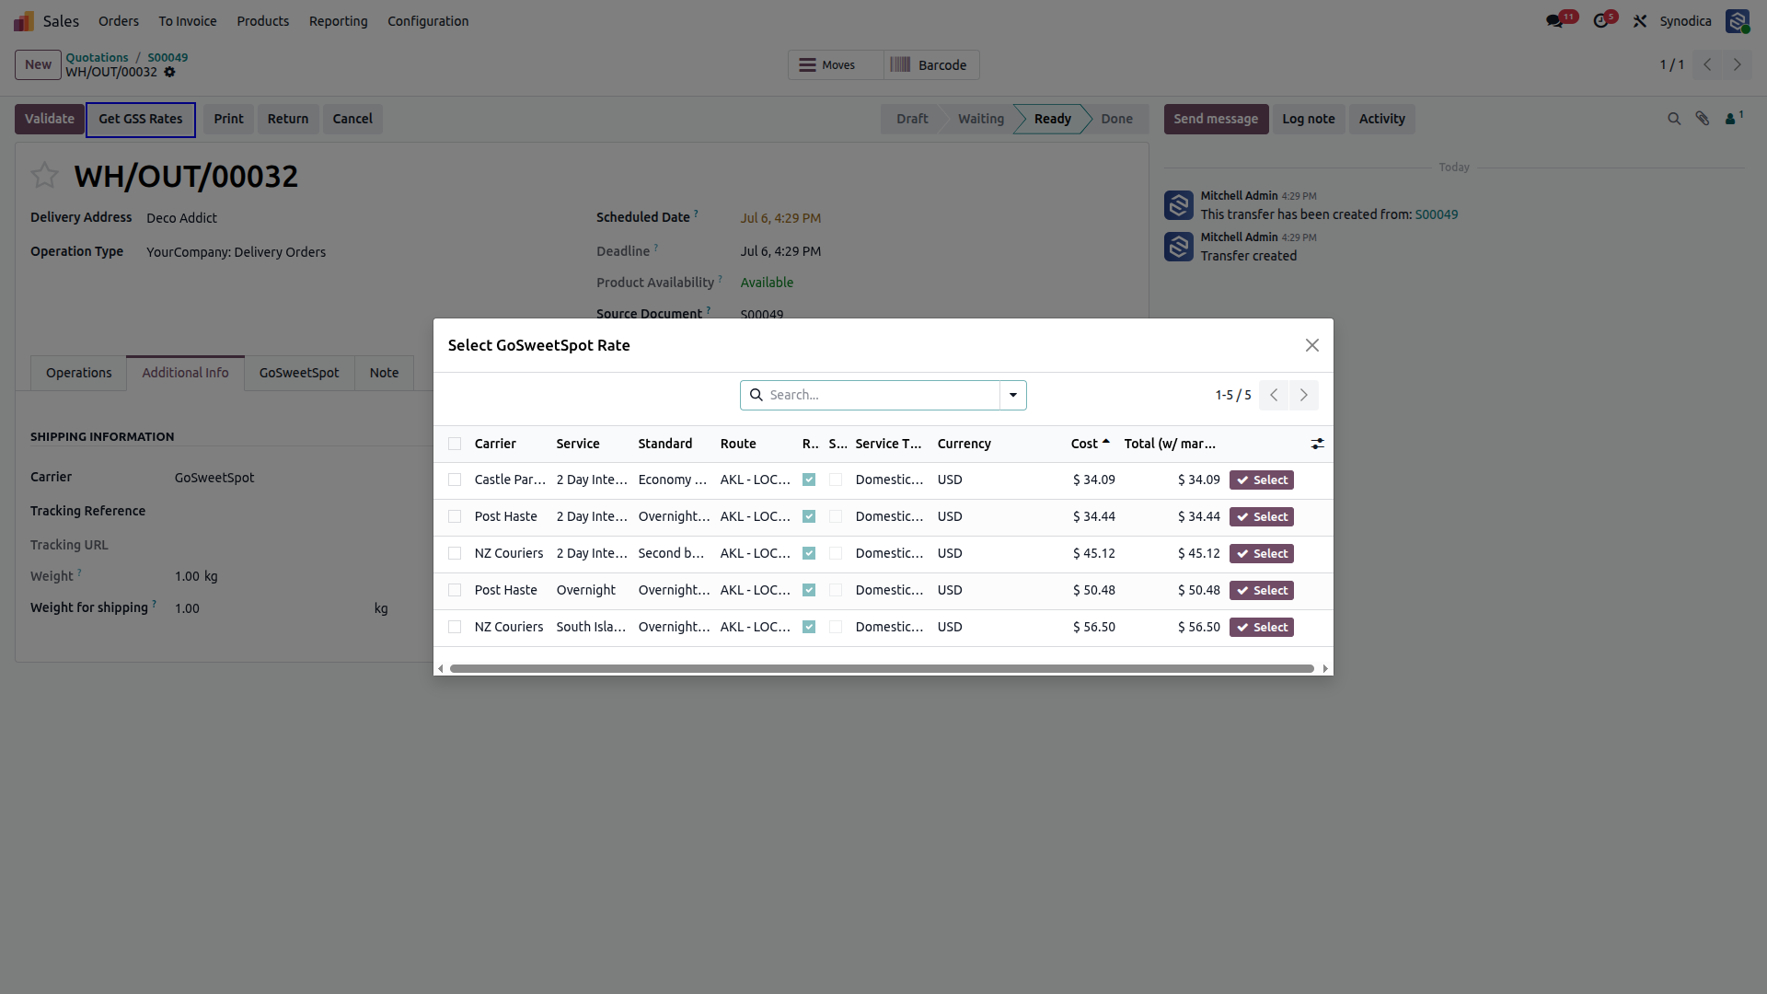
Task: Open the activities clock icon in the top bar
Action: coord(1601,21)
